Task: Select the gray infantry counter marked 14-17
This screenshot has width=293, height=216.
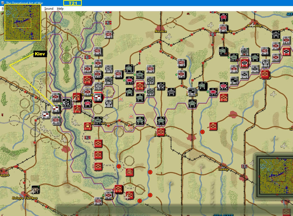Action: (x=286, y=40)
